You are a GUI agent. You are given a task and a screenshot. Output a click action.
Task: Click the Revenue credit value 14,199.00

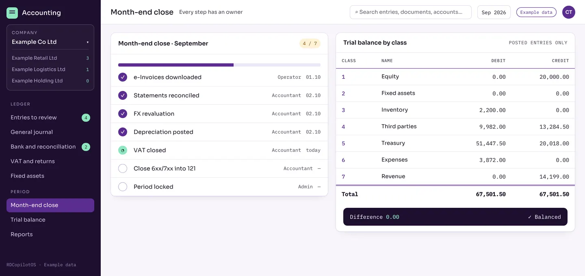[554, 177]
